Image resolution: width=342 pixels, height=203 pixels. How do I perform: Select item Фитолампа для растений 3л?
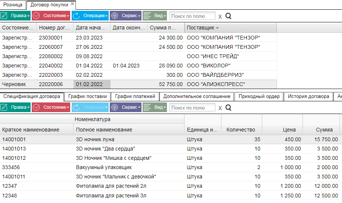[x=111, y=196]
